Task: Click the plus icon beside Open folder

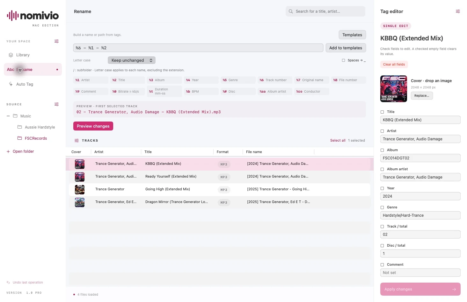Action: click(8, 151)
